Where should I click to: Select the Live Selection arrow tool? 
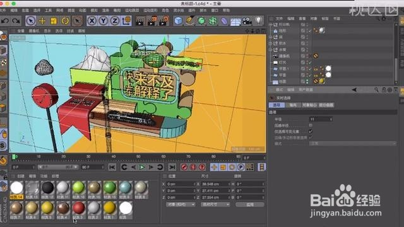tap(31, 21)
